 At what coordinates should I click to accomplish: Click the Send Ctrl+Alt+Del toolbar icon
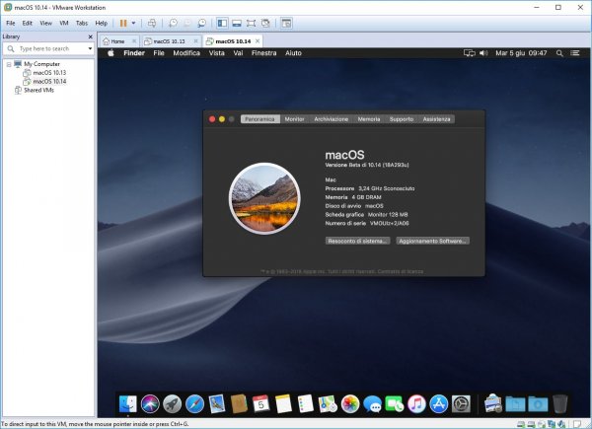click(150, 22)
